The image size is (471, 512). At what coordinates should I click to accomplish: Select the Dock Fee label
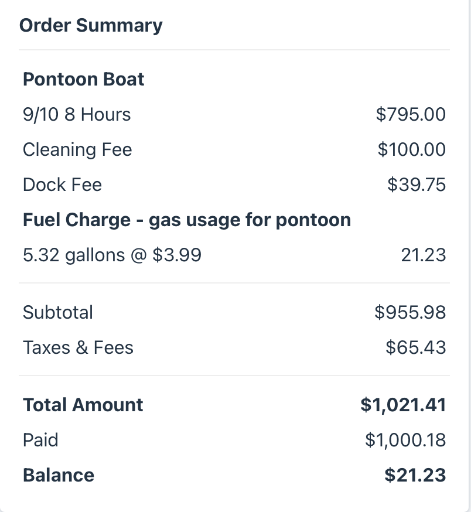[x=62, y=185]
